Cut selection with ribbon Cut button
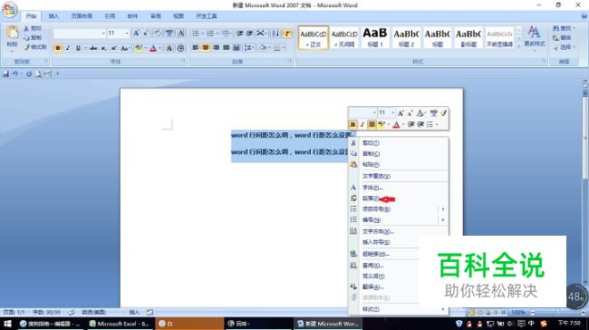589x330 pixels. click(33, 29)
